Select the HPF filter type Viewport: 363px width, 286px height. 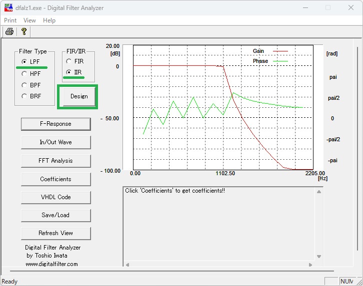click(24, 73)
